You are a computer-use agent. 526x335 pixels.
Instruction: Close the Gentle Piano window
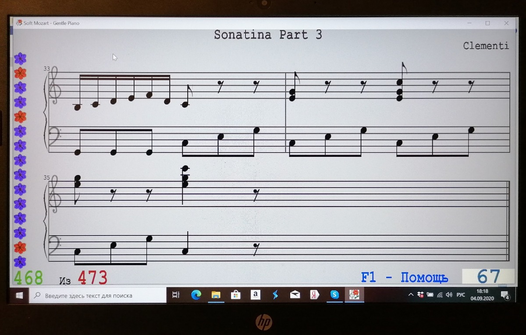(506, 23)
